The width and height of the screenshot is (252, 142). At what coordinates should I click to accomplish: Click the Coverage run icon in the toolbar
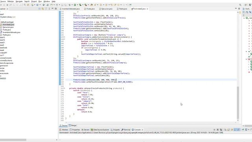(80, 5)
